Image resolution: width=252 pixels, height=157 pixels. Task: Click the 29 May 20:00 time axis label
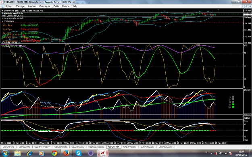[x=221, y=143]
